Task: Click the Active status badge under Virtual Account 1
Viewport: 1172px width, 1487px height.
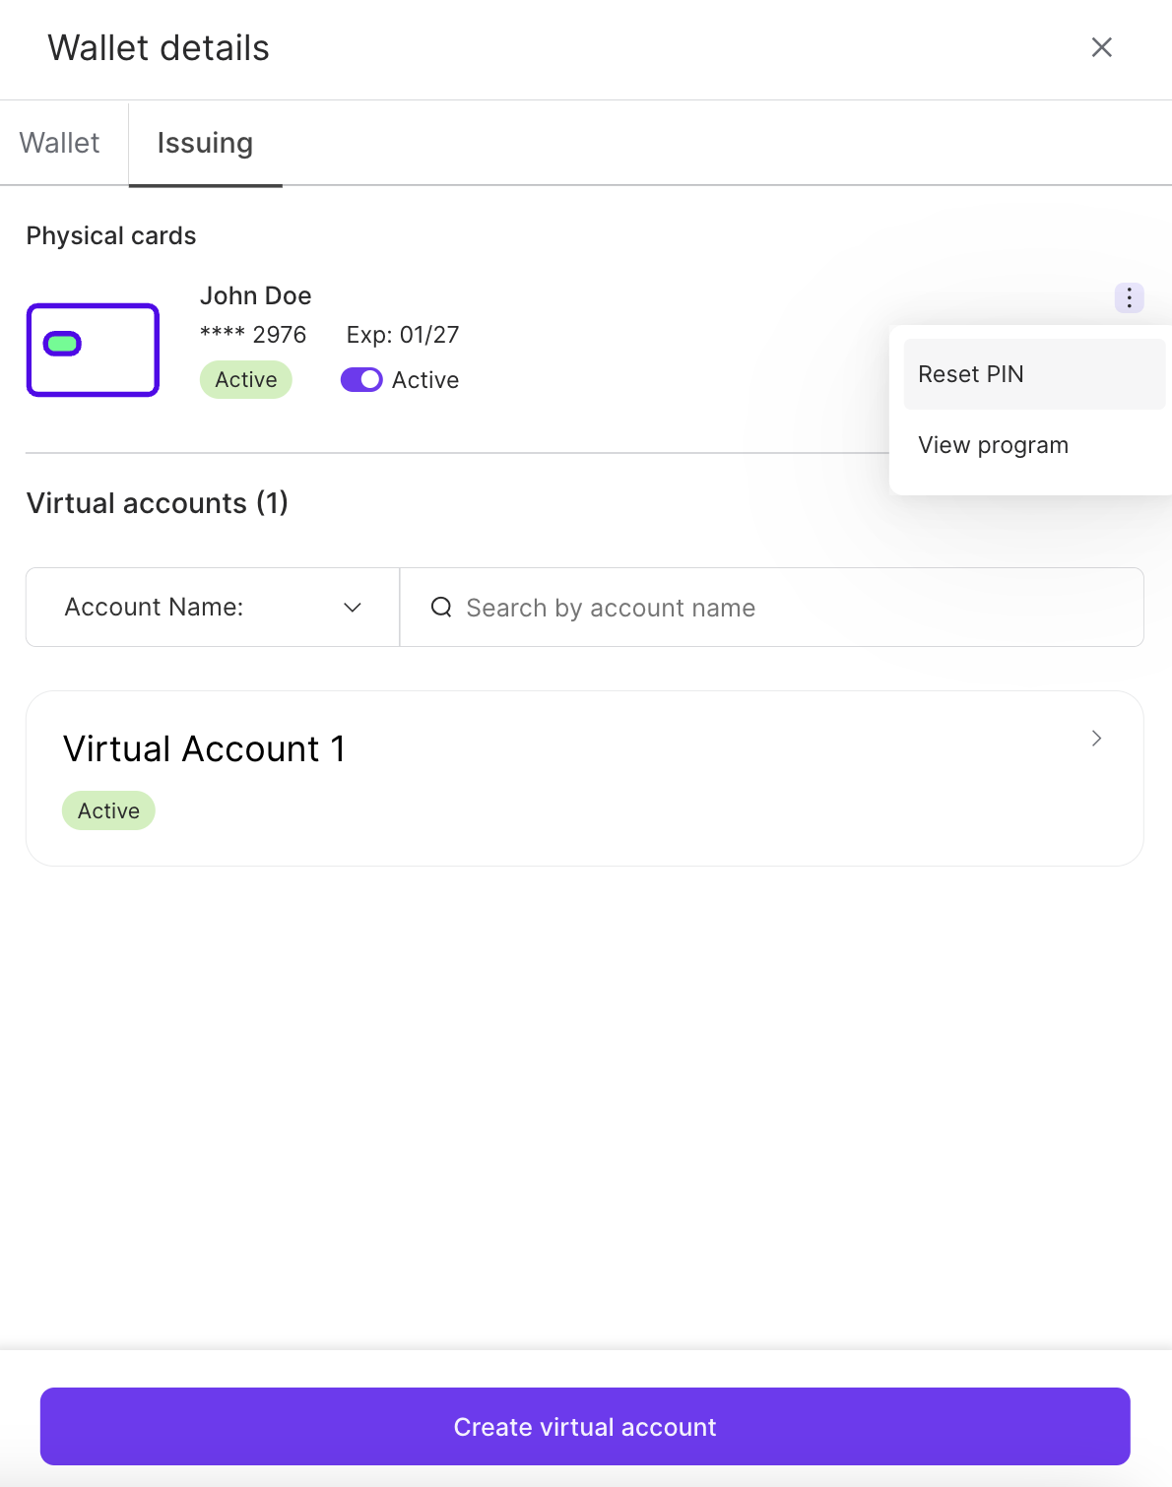Action: [x=108, y=809]
